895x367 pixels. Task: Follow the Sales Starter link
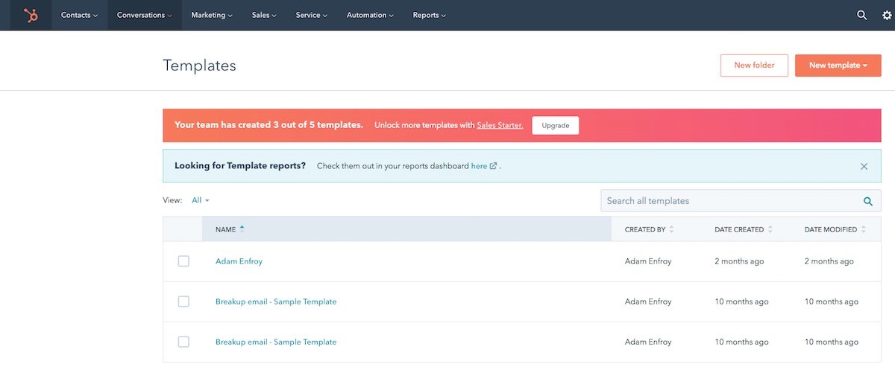click(500, 126)
